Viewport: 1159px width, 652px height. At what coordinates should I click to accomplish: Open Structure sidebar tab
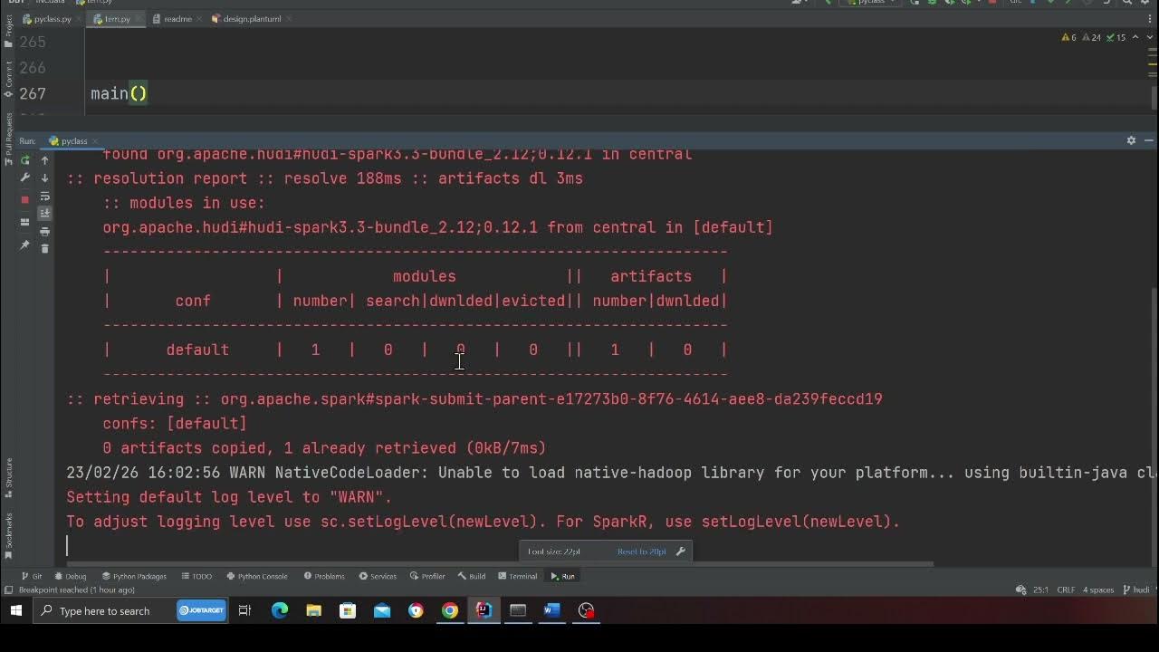[x=9, y=479]
